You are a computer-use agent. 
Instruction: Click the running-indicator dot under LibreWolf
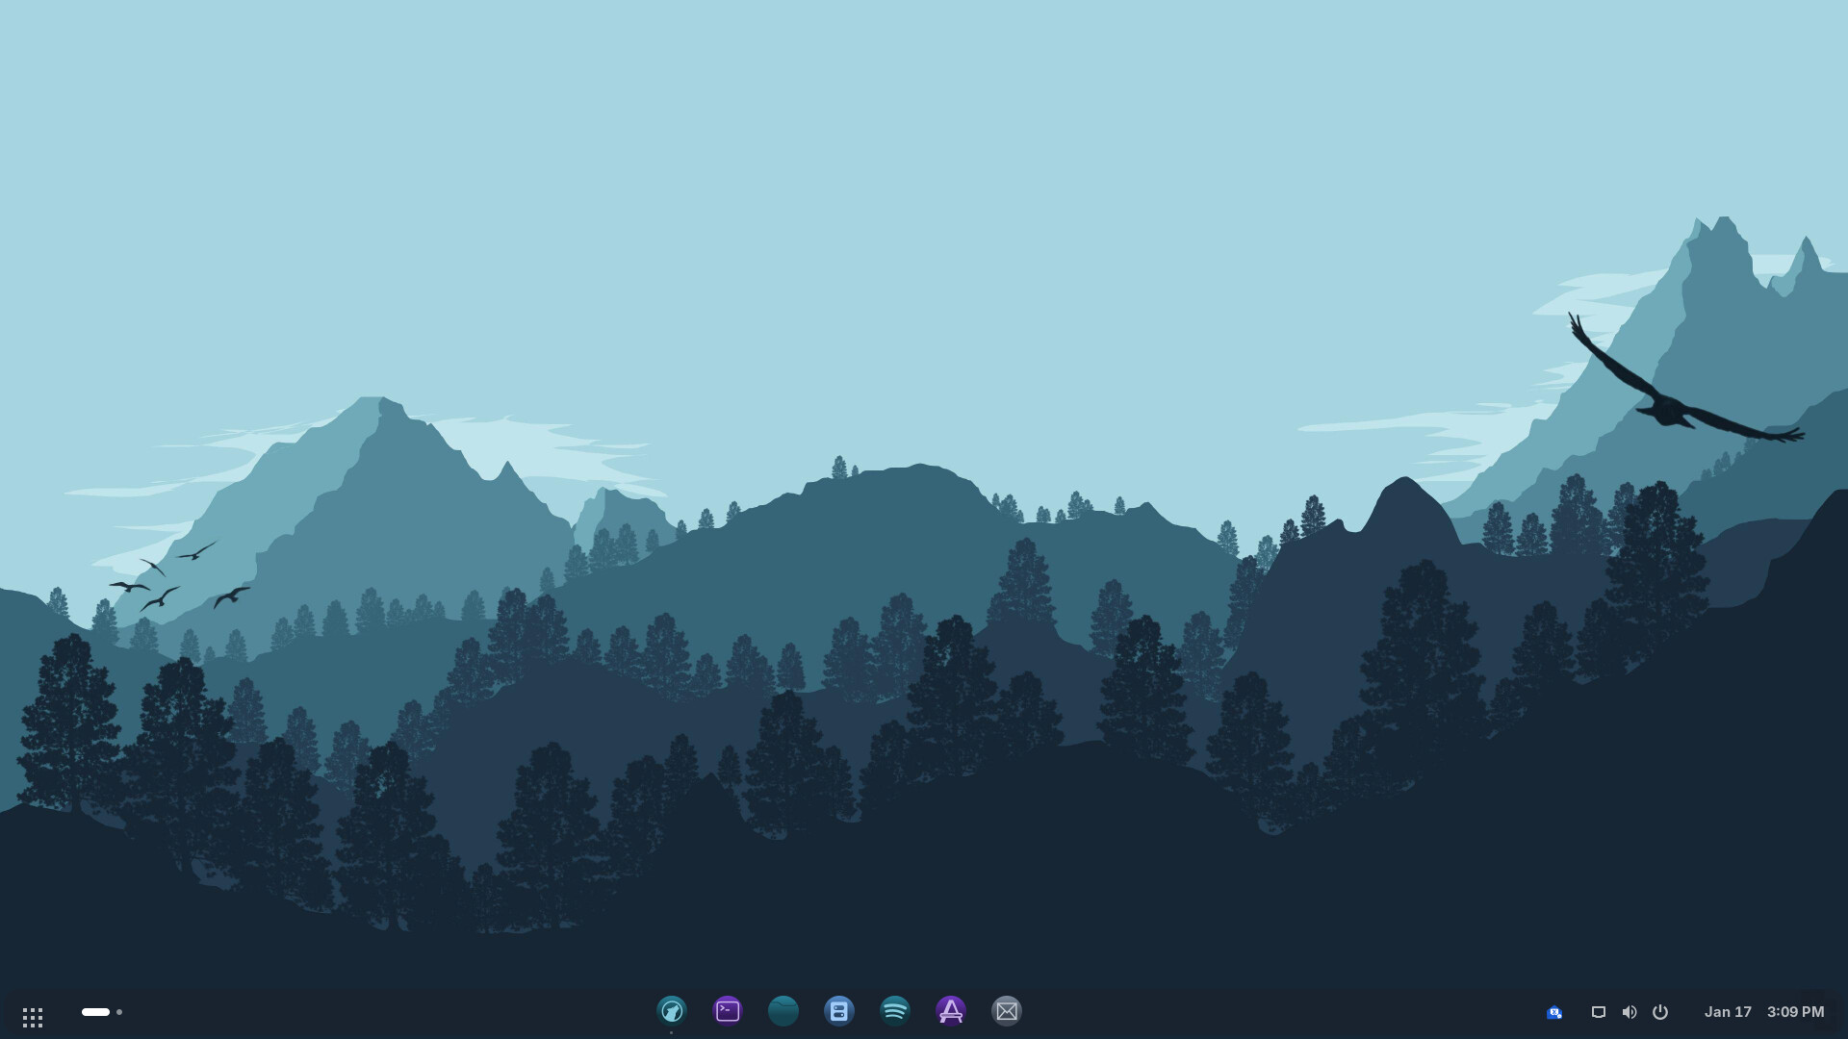click(x=672, y=1033)
